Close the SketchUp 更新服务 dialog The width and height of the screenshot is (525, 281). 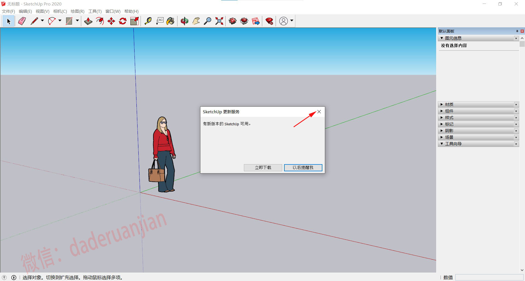(x=319, y=112)
